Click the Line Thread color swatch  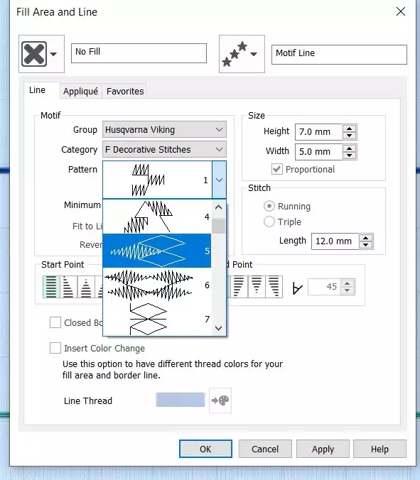pos(181,400)
